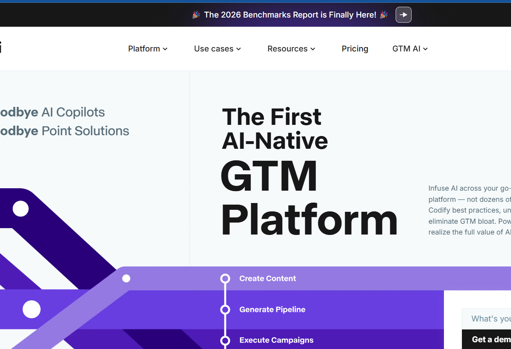Click the white dot on the purple ribbon graphic

(x=32, y=309)
